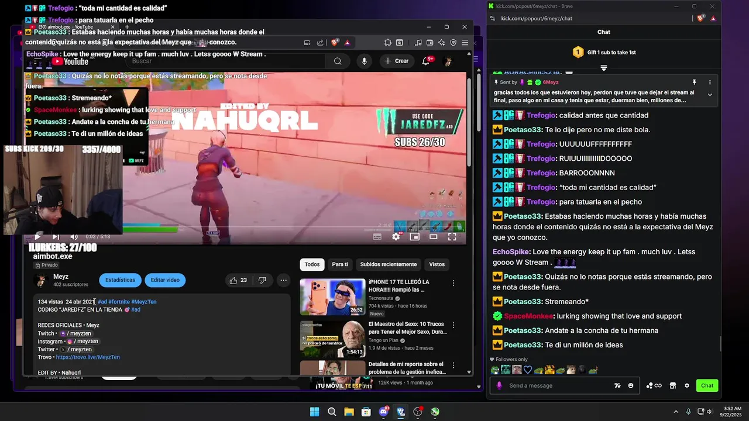Play the aimbot.exe video

click(x=37, y=237)
